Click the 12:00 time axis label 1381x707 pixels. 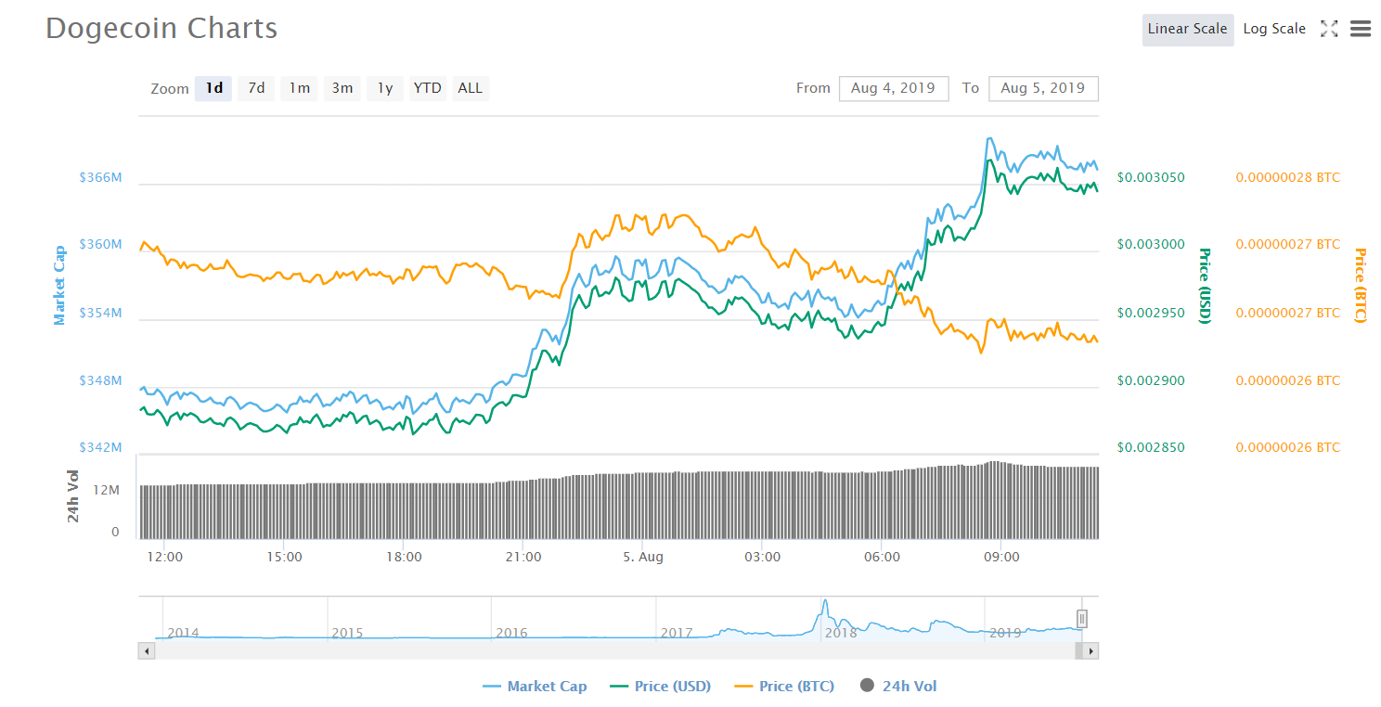tap(164, 557)
